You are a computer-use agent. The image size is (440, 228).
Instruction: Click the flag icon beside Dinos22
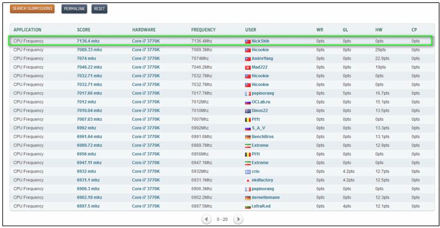coord(247,111)
